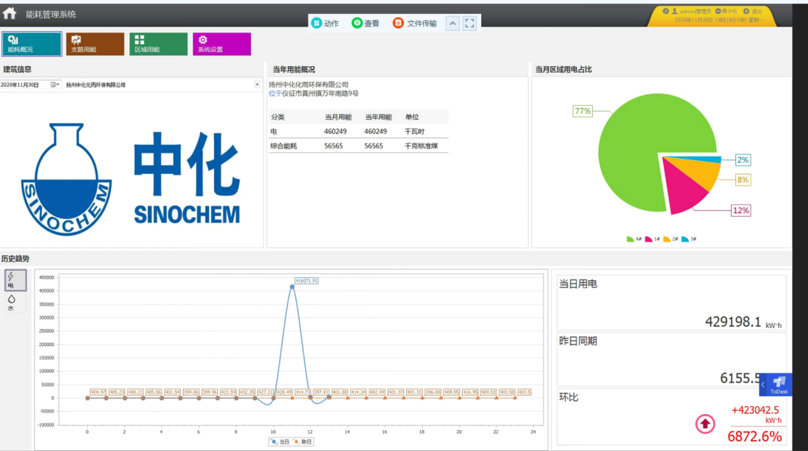Toggle the 昨日 series legend item
The width and height of the screenshot is (808, 451).
pos(303,441)
